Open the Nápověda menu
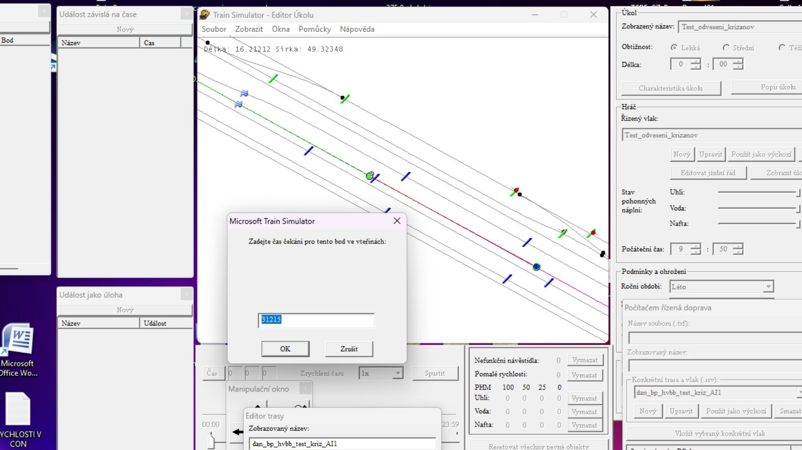Image resolution: width=802 pixels, height=450 pixels. (357, 29)
